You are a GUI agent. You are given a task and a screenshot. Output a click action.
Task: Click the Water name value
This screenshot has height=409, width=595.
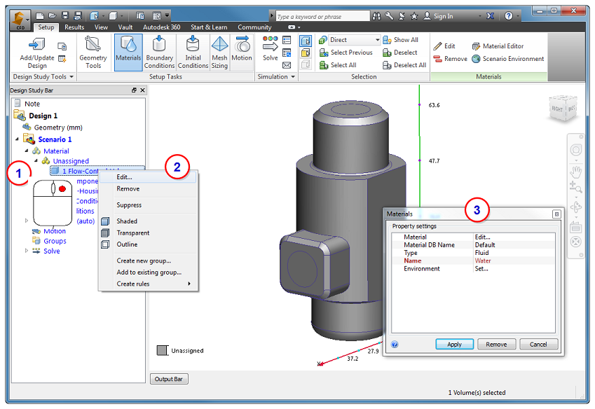[x=483, y=261]
